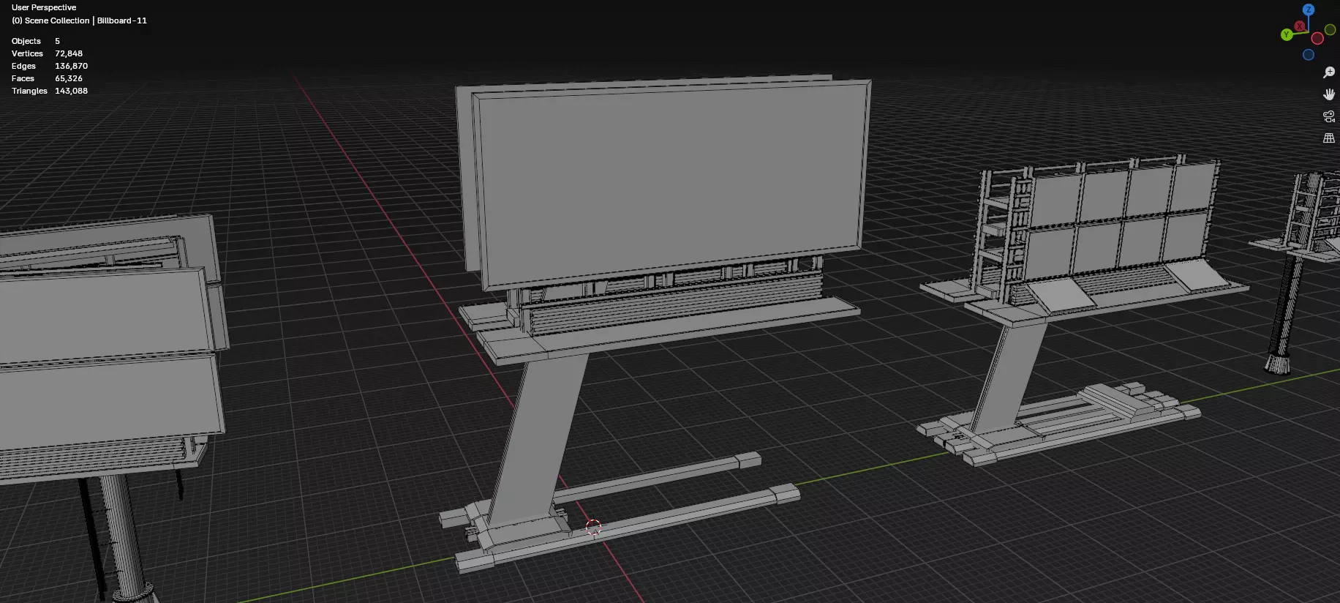Click the Triangles '143,088' statistic
Screen dimensions: 1340x603
[71, 91]
